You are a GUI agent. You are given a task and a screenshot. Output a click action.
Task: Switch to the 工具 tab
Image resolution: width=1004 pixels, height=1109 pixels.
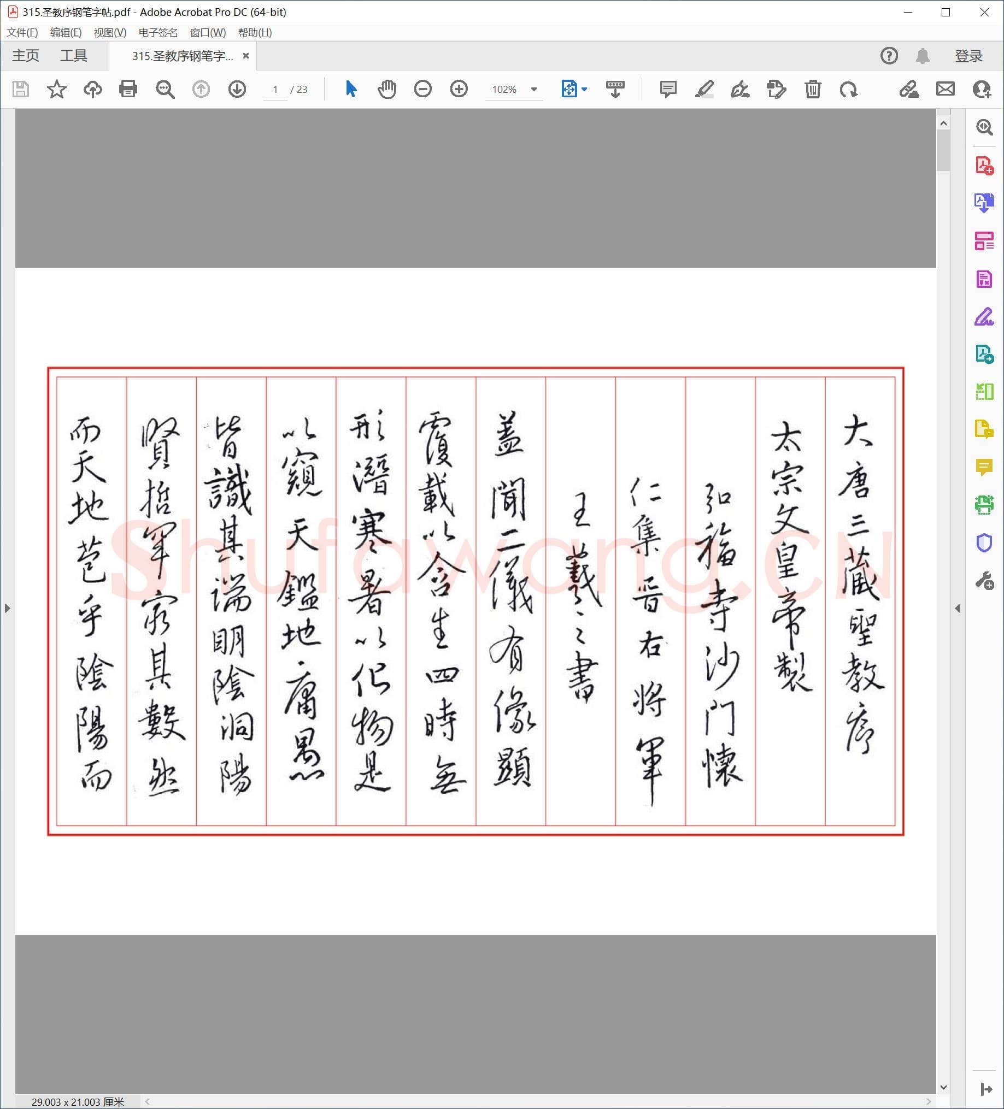tap(74, 55)
